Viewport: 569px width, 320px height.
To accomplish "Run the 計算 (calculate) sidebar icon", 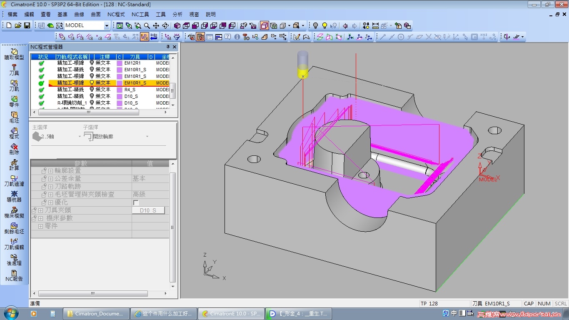I will click(14, 165).
